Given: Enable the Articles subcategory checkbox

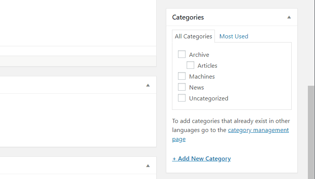Looking at the screenshot, I should 190,65.
